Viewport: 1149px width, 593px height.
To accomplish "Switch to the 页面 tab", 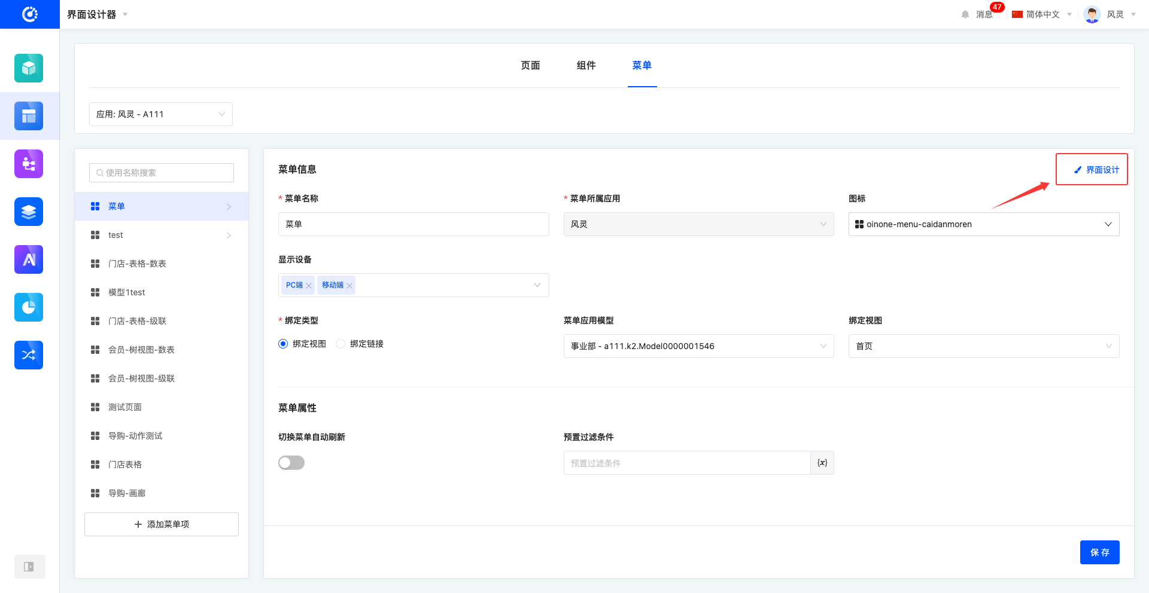I will click(530, 65).
